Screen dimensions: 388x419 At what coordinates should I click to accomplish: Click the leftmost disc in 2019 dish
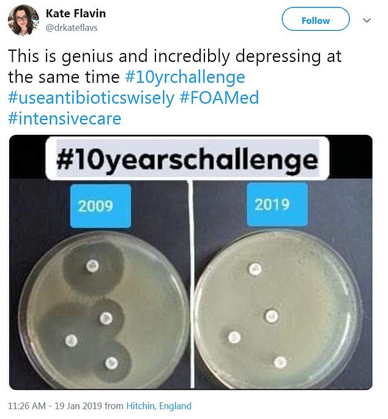(x=233, y=336)
